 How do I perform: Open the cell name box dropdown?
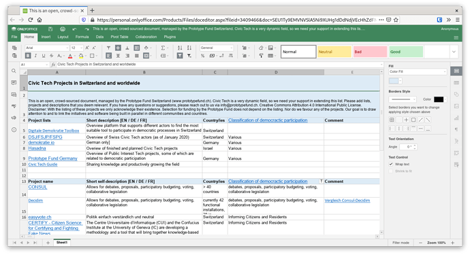tap(46, 65)
